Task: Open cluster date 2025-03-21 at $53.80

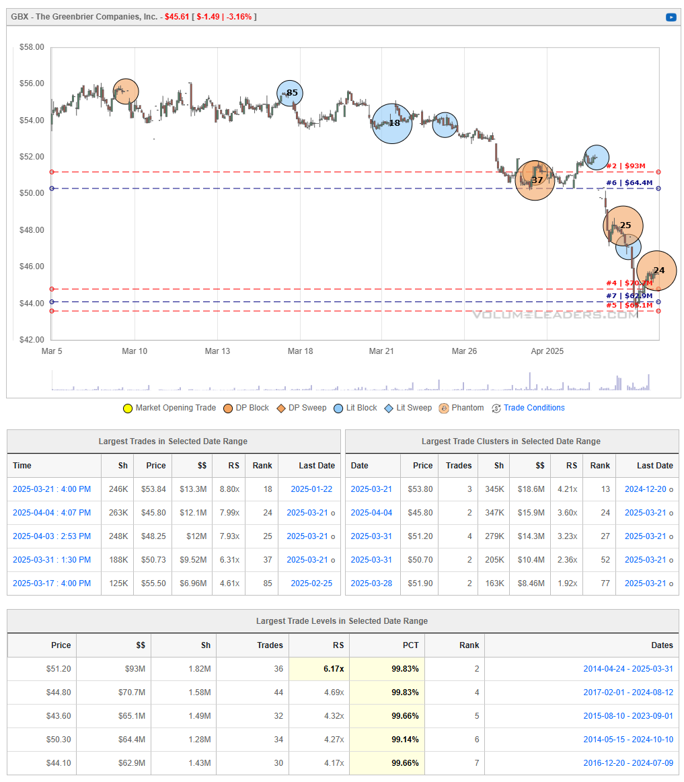Action: [371, 489]
